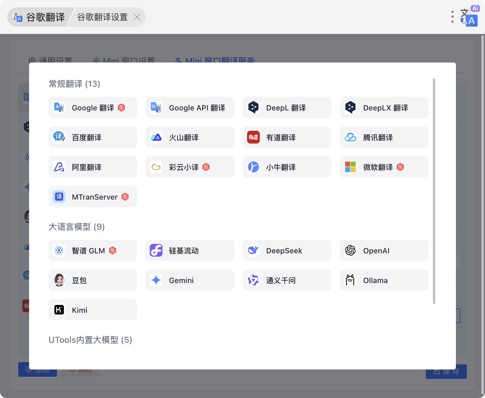Pick the DeepL 翻译 icon

click(253, 107)
